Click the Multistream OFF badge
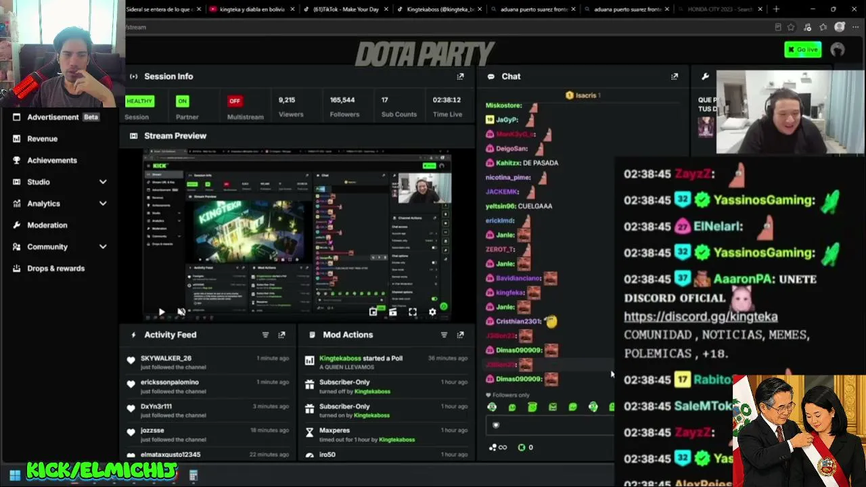 tap(235, 101)
